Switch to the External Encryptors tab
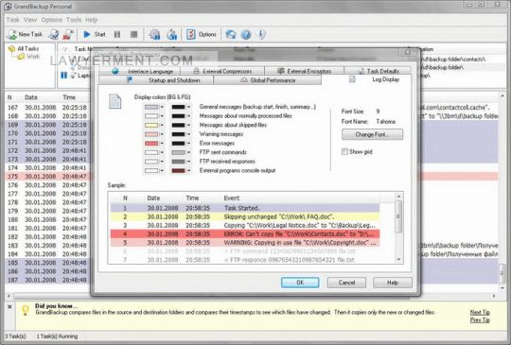This screenshot has height=345, width=511. [305, 71]
